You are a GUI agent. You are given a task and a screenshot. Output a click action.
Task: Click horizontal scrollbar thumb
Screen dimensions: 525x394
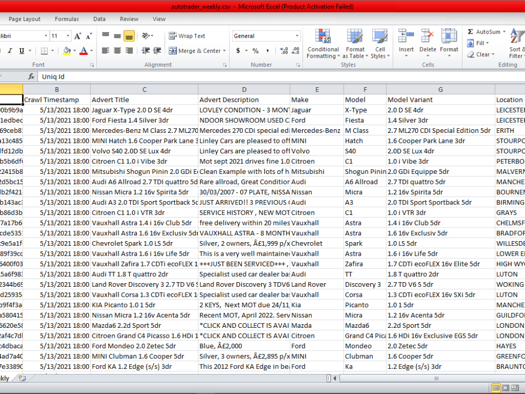tap(436, 378)
